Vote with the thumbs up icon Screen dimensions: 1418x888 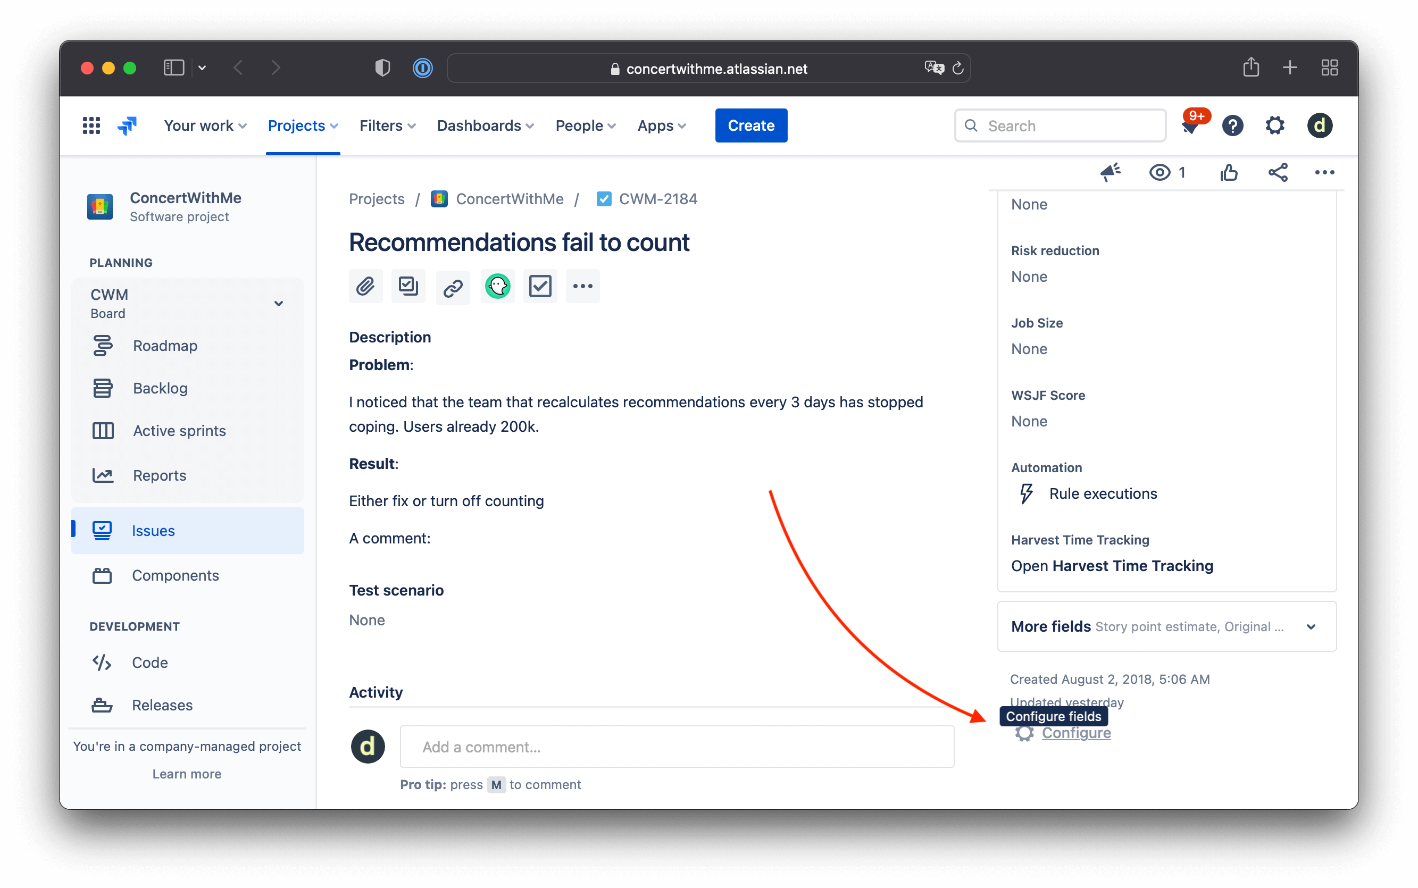pos(1229,172)
